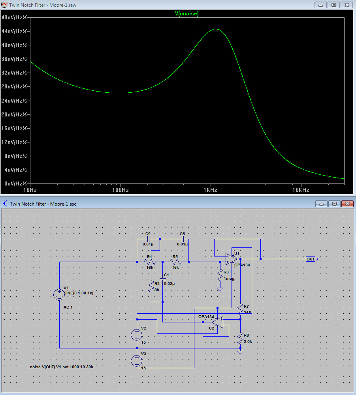Click the 2.0k value of R8
The image size is (356, 395).
(248, 342)
